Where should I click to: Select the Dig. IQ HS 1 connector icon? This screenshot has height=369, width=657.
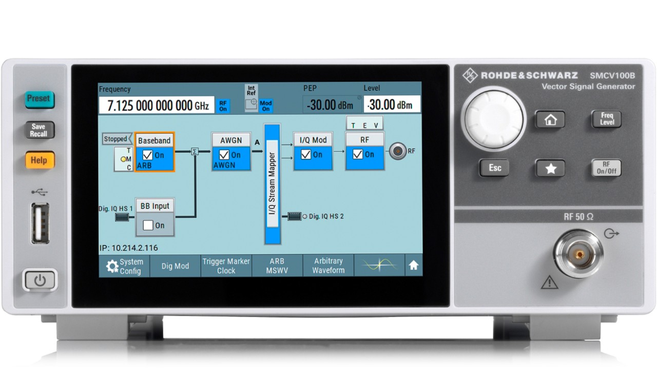[122, 217]
